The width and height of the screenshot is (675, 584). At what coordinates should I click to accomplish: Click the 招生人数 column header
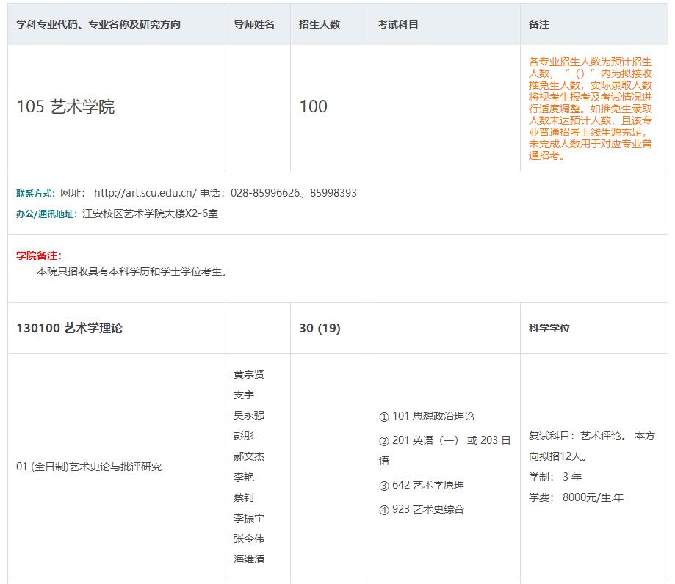pos(320,24)
